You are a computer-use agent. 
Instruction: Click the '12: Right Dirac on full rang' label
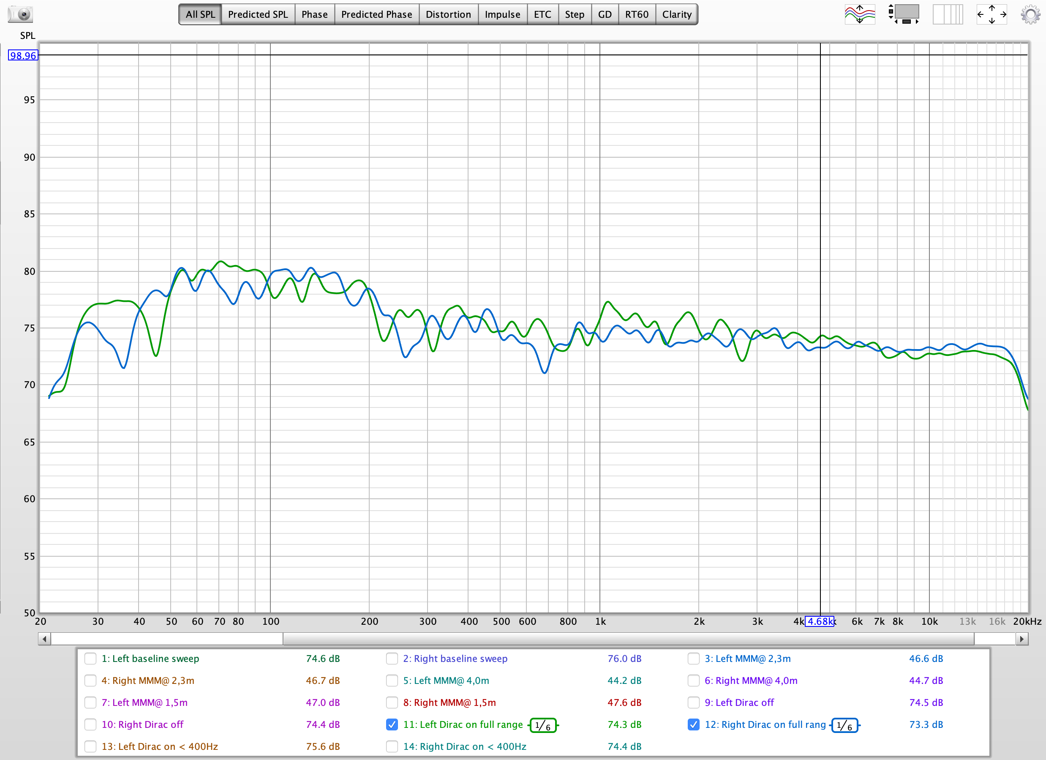point(765,724)
